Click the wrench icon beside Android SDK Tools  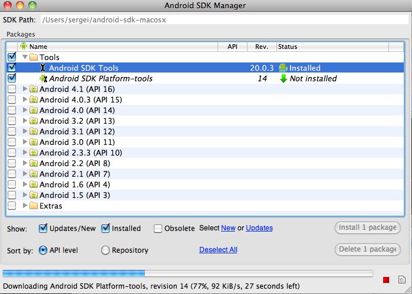click(x=42, y=68)
